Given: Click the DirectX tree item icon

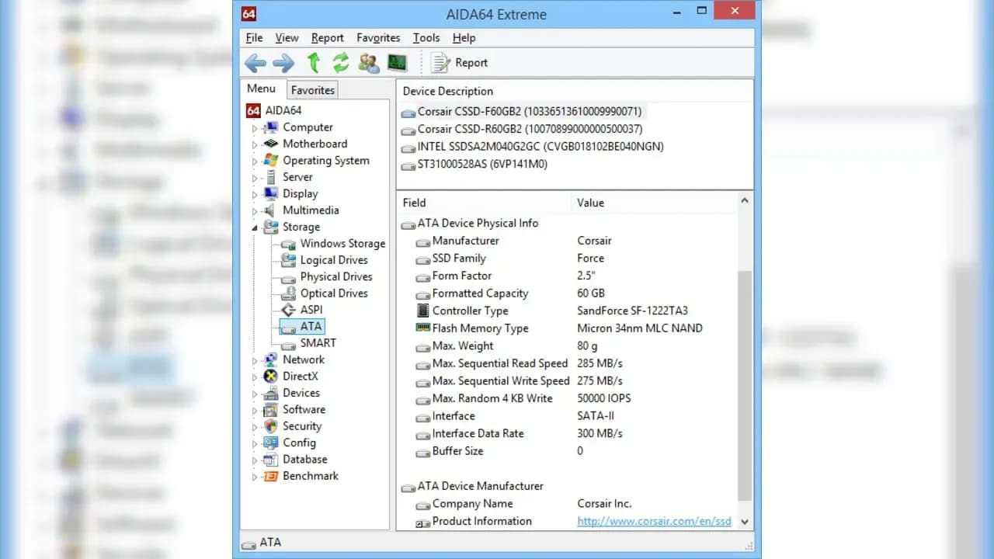Looking at the screenshot, I should coord(270,376).
